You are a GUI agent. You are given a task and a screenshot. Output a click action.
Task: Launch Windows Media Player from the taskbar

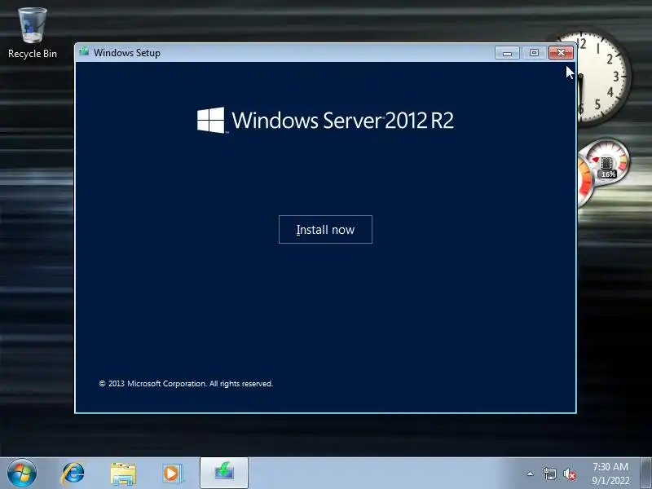click(172, 474)
